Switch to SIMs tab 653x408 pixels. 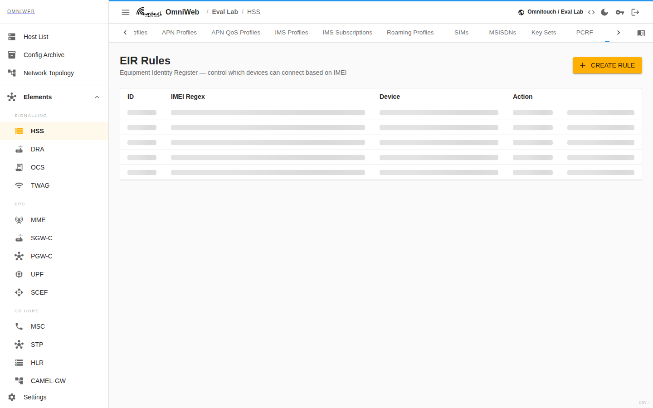point(462,33)
